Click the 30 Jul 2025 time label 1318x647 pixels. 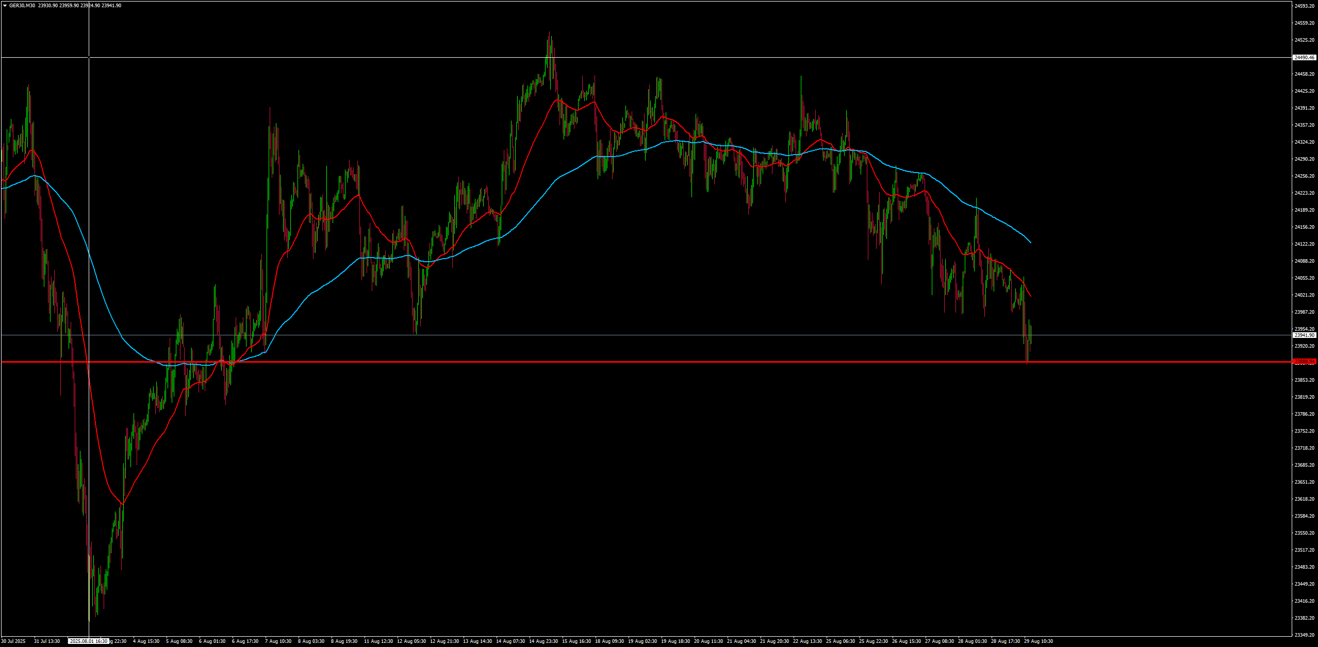(x=13, y=641)
